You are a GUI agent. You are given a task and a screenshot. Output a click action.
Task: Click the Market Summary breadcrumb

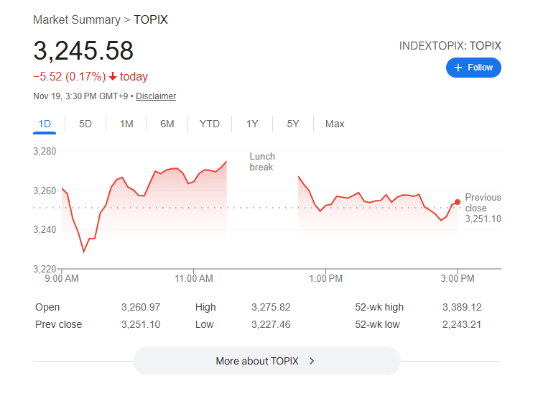[x=76, y=19]
